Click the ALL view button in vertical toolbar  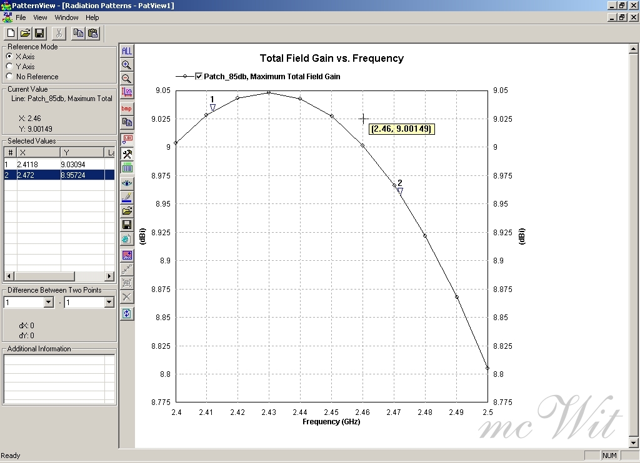click(x=127, y=51)
